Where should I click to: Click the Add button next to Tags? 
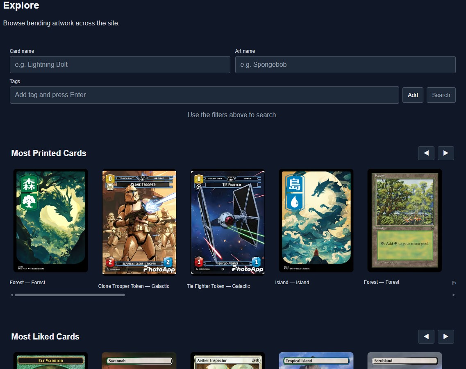[413, 95]
